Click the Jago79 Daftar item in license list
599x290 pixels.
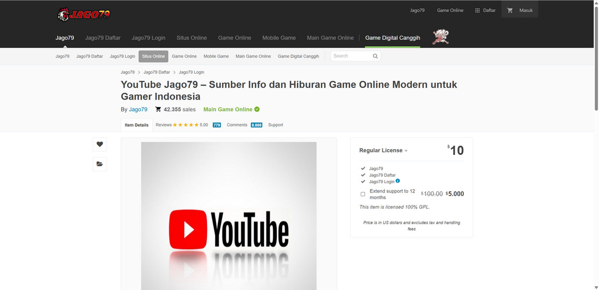click(382, 175)
